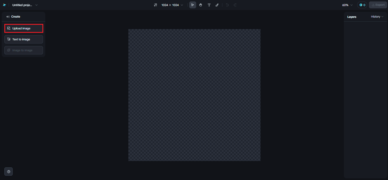Click the app logo in the top-left corner
Image resolution: width=388 pixels, height=180 pixels.
(4, 5)
